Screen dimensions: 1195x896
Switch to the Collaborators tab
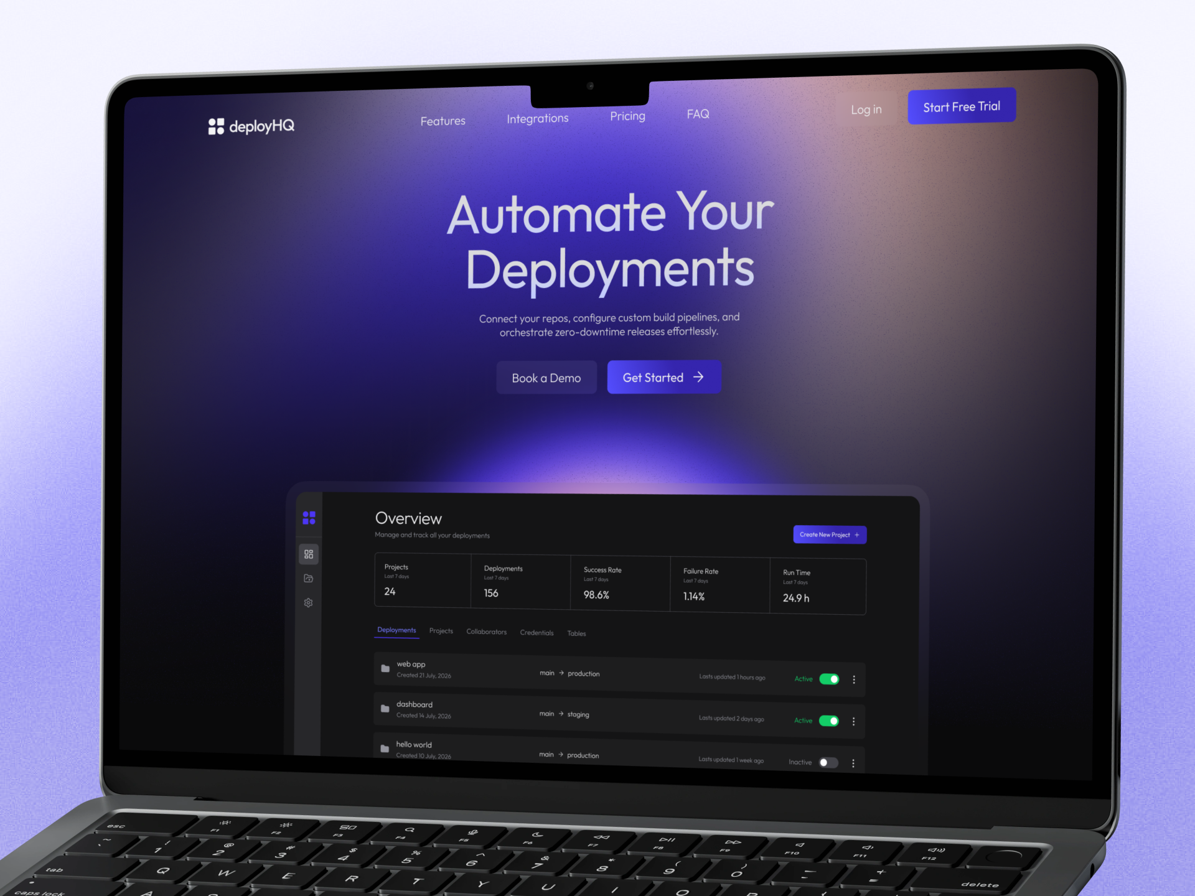click(x=487, y=632)
